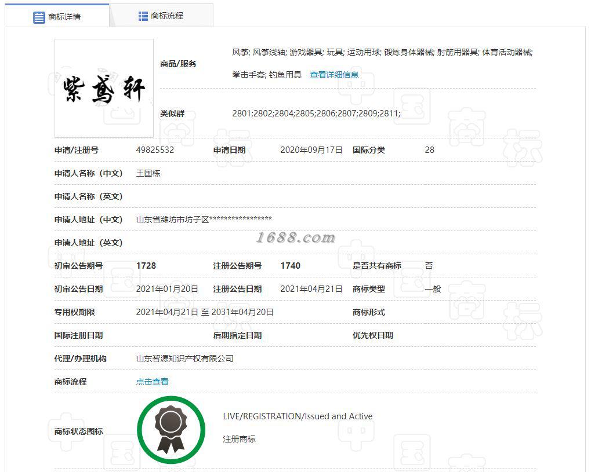Switch to the 商标流程 tab
This screenshot has height=472, width=591.
[x=161, y=16]
